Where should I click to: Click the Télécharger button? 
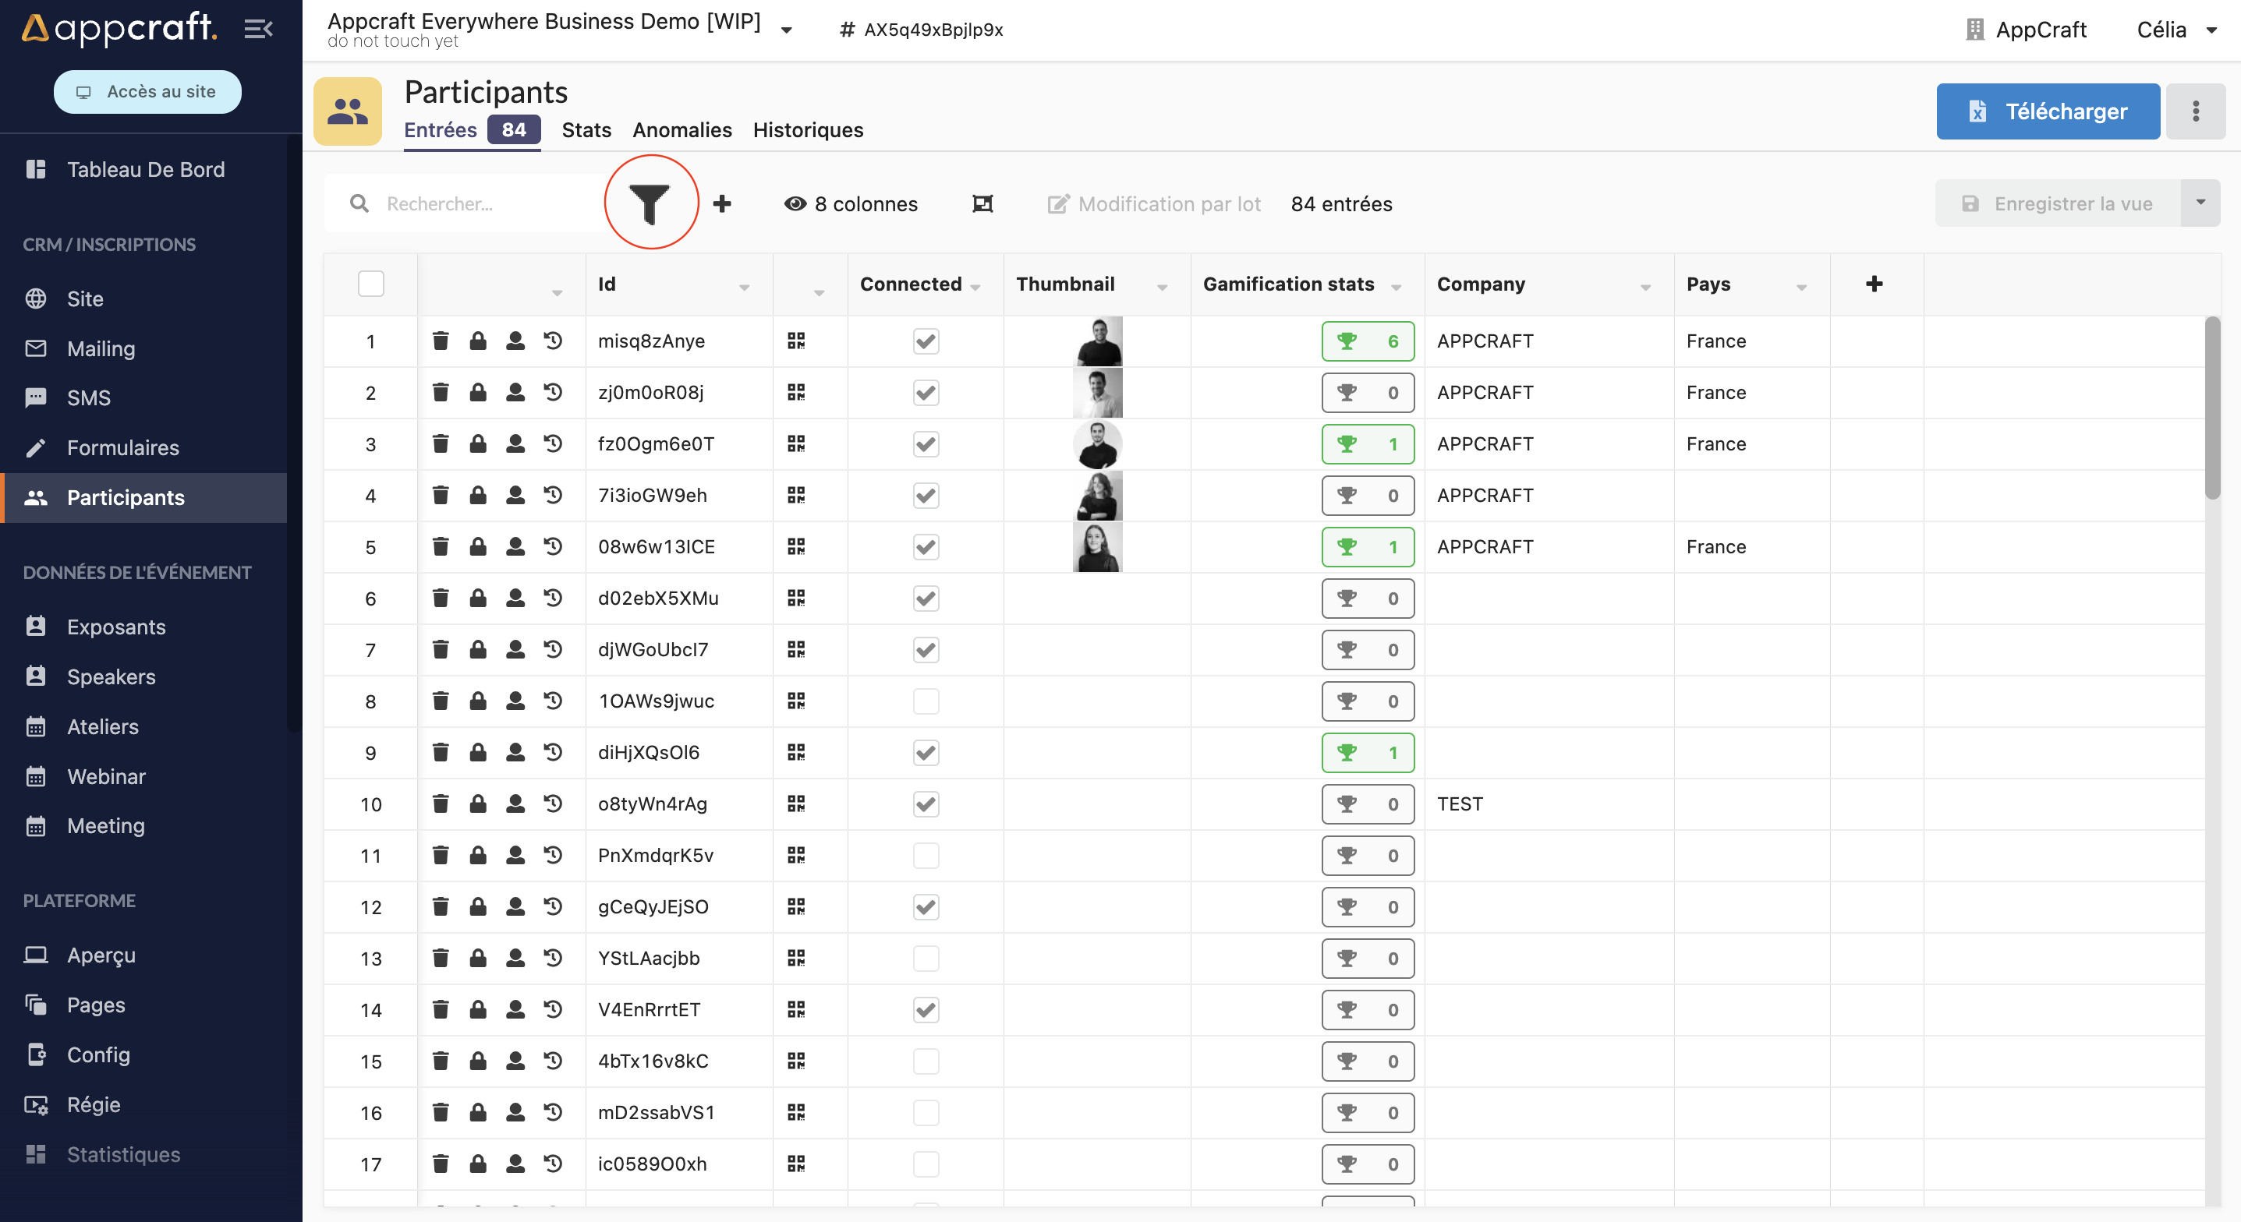click(x=2048, y=110)
